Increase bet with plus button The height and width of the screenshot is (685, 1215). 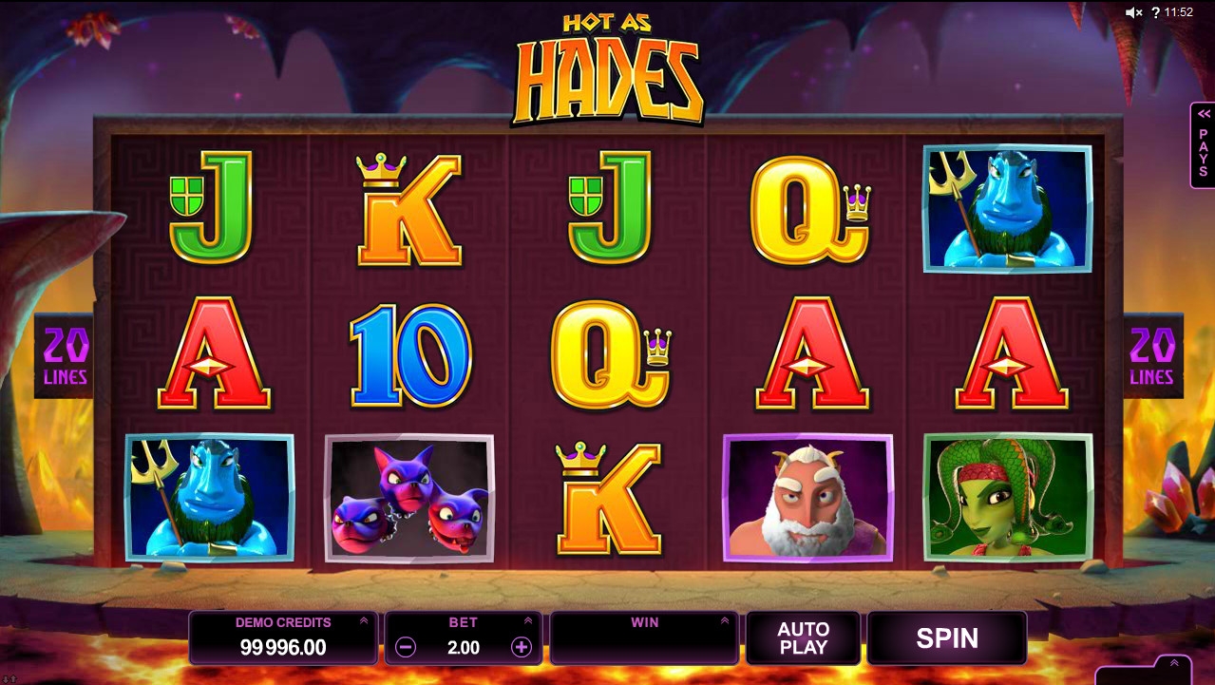522,647
